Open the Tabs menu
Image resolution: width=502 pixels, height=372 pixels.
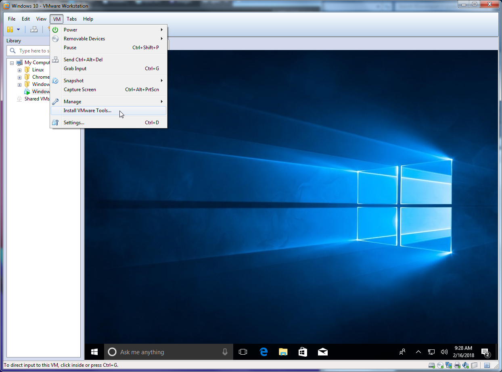tap(72, 19)
